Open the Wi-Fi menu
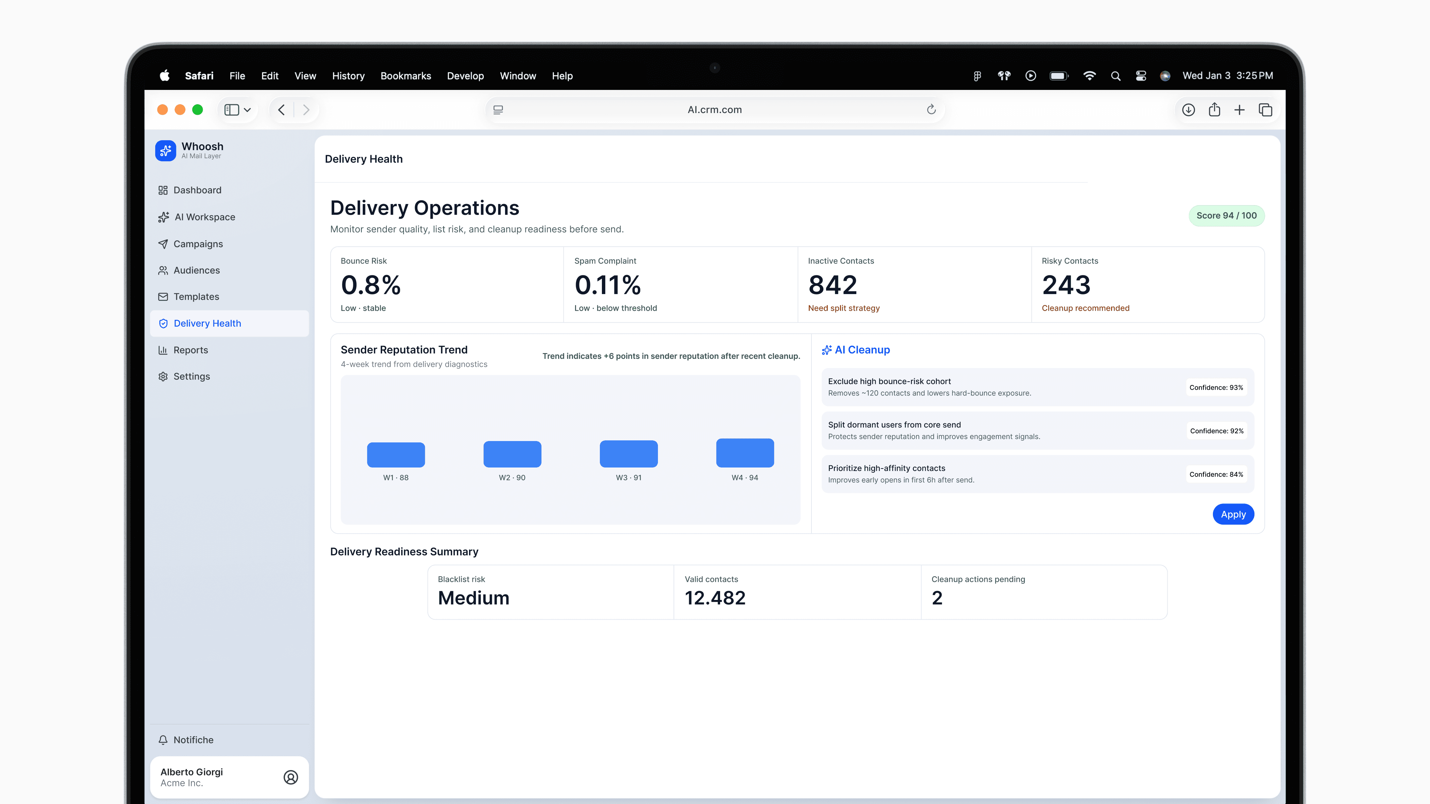 point(1089,76)
